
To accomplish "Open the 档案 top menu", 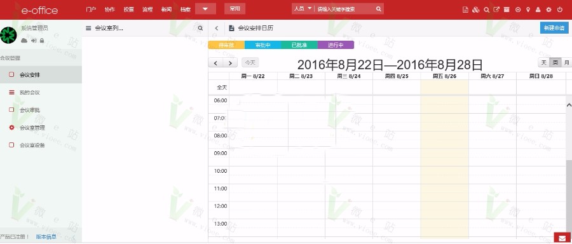I will tap(186, 10).
